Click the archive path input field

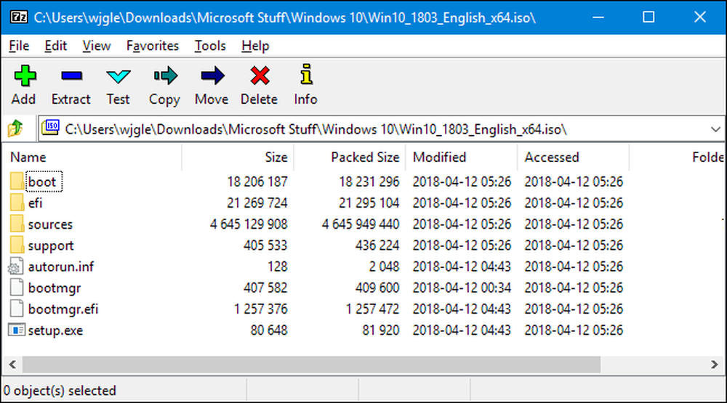[382, 129]
